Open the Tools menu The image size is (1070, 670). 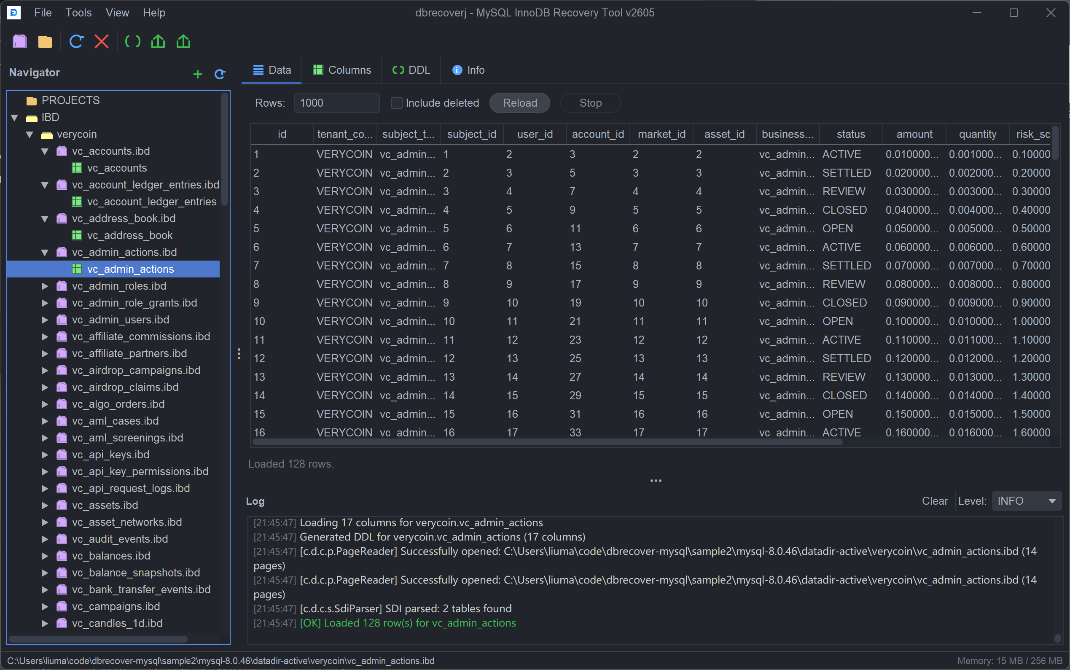tap(78, 12)
